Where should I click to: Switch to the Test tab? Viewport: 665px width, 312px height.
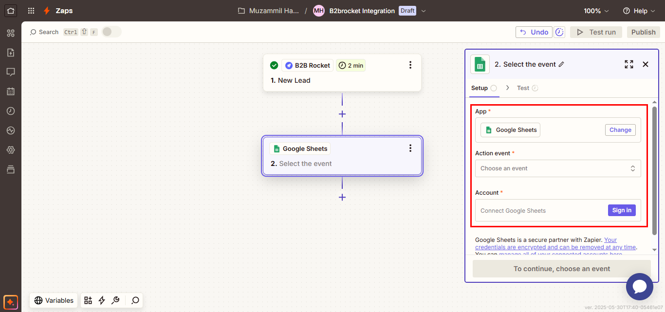point(523,88)
